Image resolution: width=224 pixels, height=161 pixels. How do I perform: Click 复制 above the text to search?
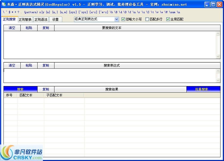click(46, 28)
